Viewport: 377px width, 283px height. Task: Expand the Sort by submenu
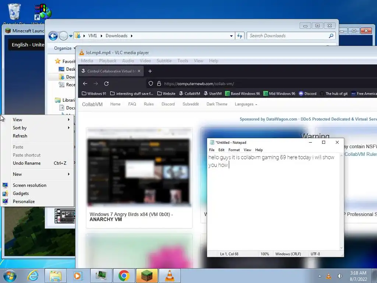click(x=37, y=128)
